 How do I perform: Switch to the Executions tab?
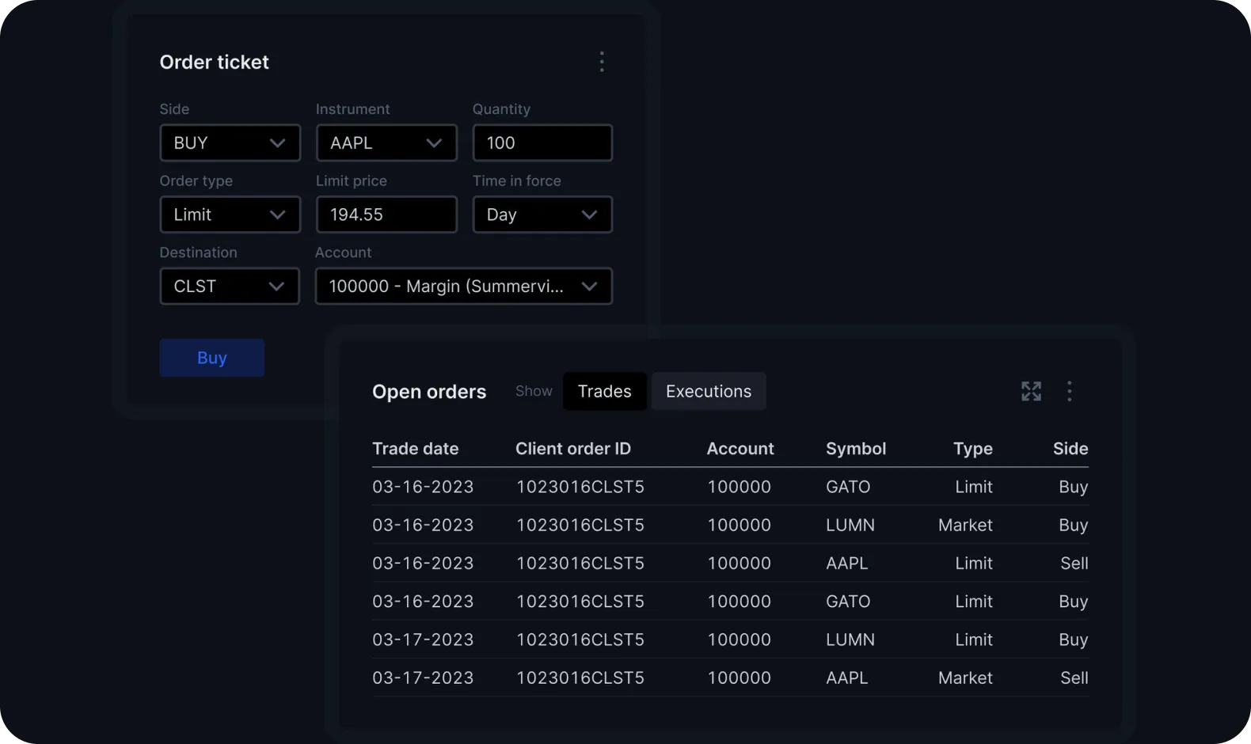tap(709, 391)
